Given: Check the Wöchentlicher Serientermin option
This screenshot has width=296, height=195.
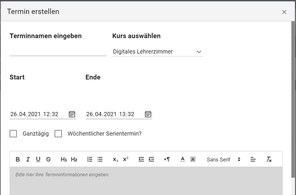Looking at the screenshot, I should click(x=58, y=134).
